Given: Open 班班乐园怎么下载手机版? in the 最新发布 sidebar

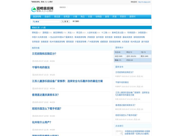Looking at the screenshot, I should pyautogui.click(x=126, y=115).
